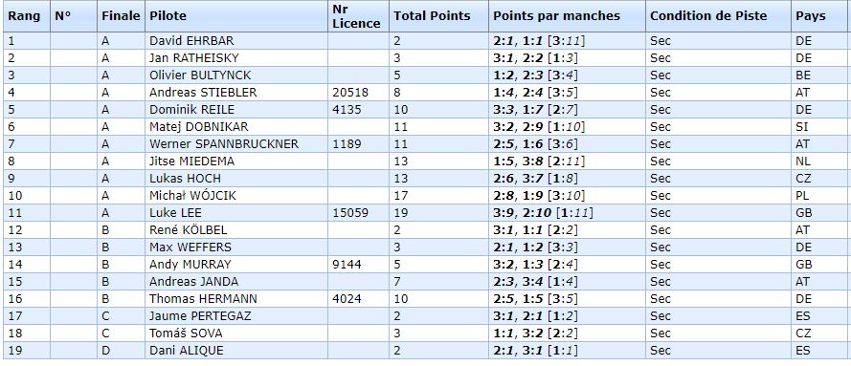The height and width of the screenshot is (366, 851).
Task: Click the Condition de Piste header
Action: tap(708, 16)
